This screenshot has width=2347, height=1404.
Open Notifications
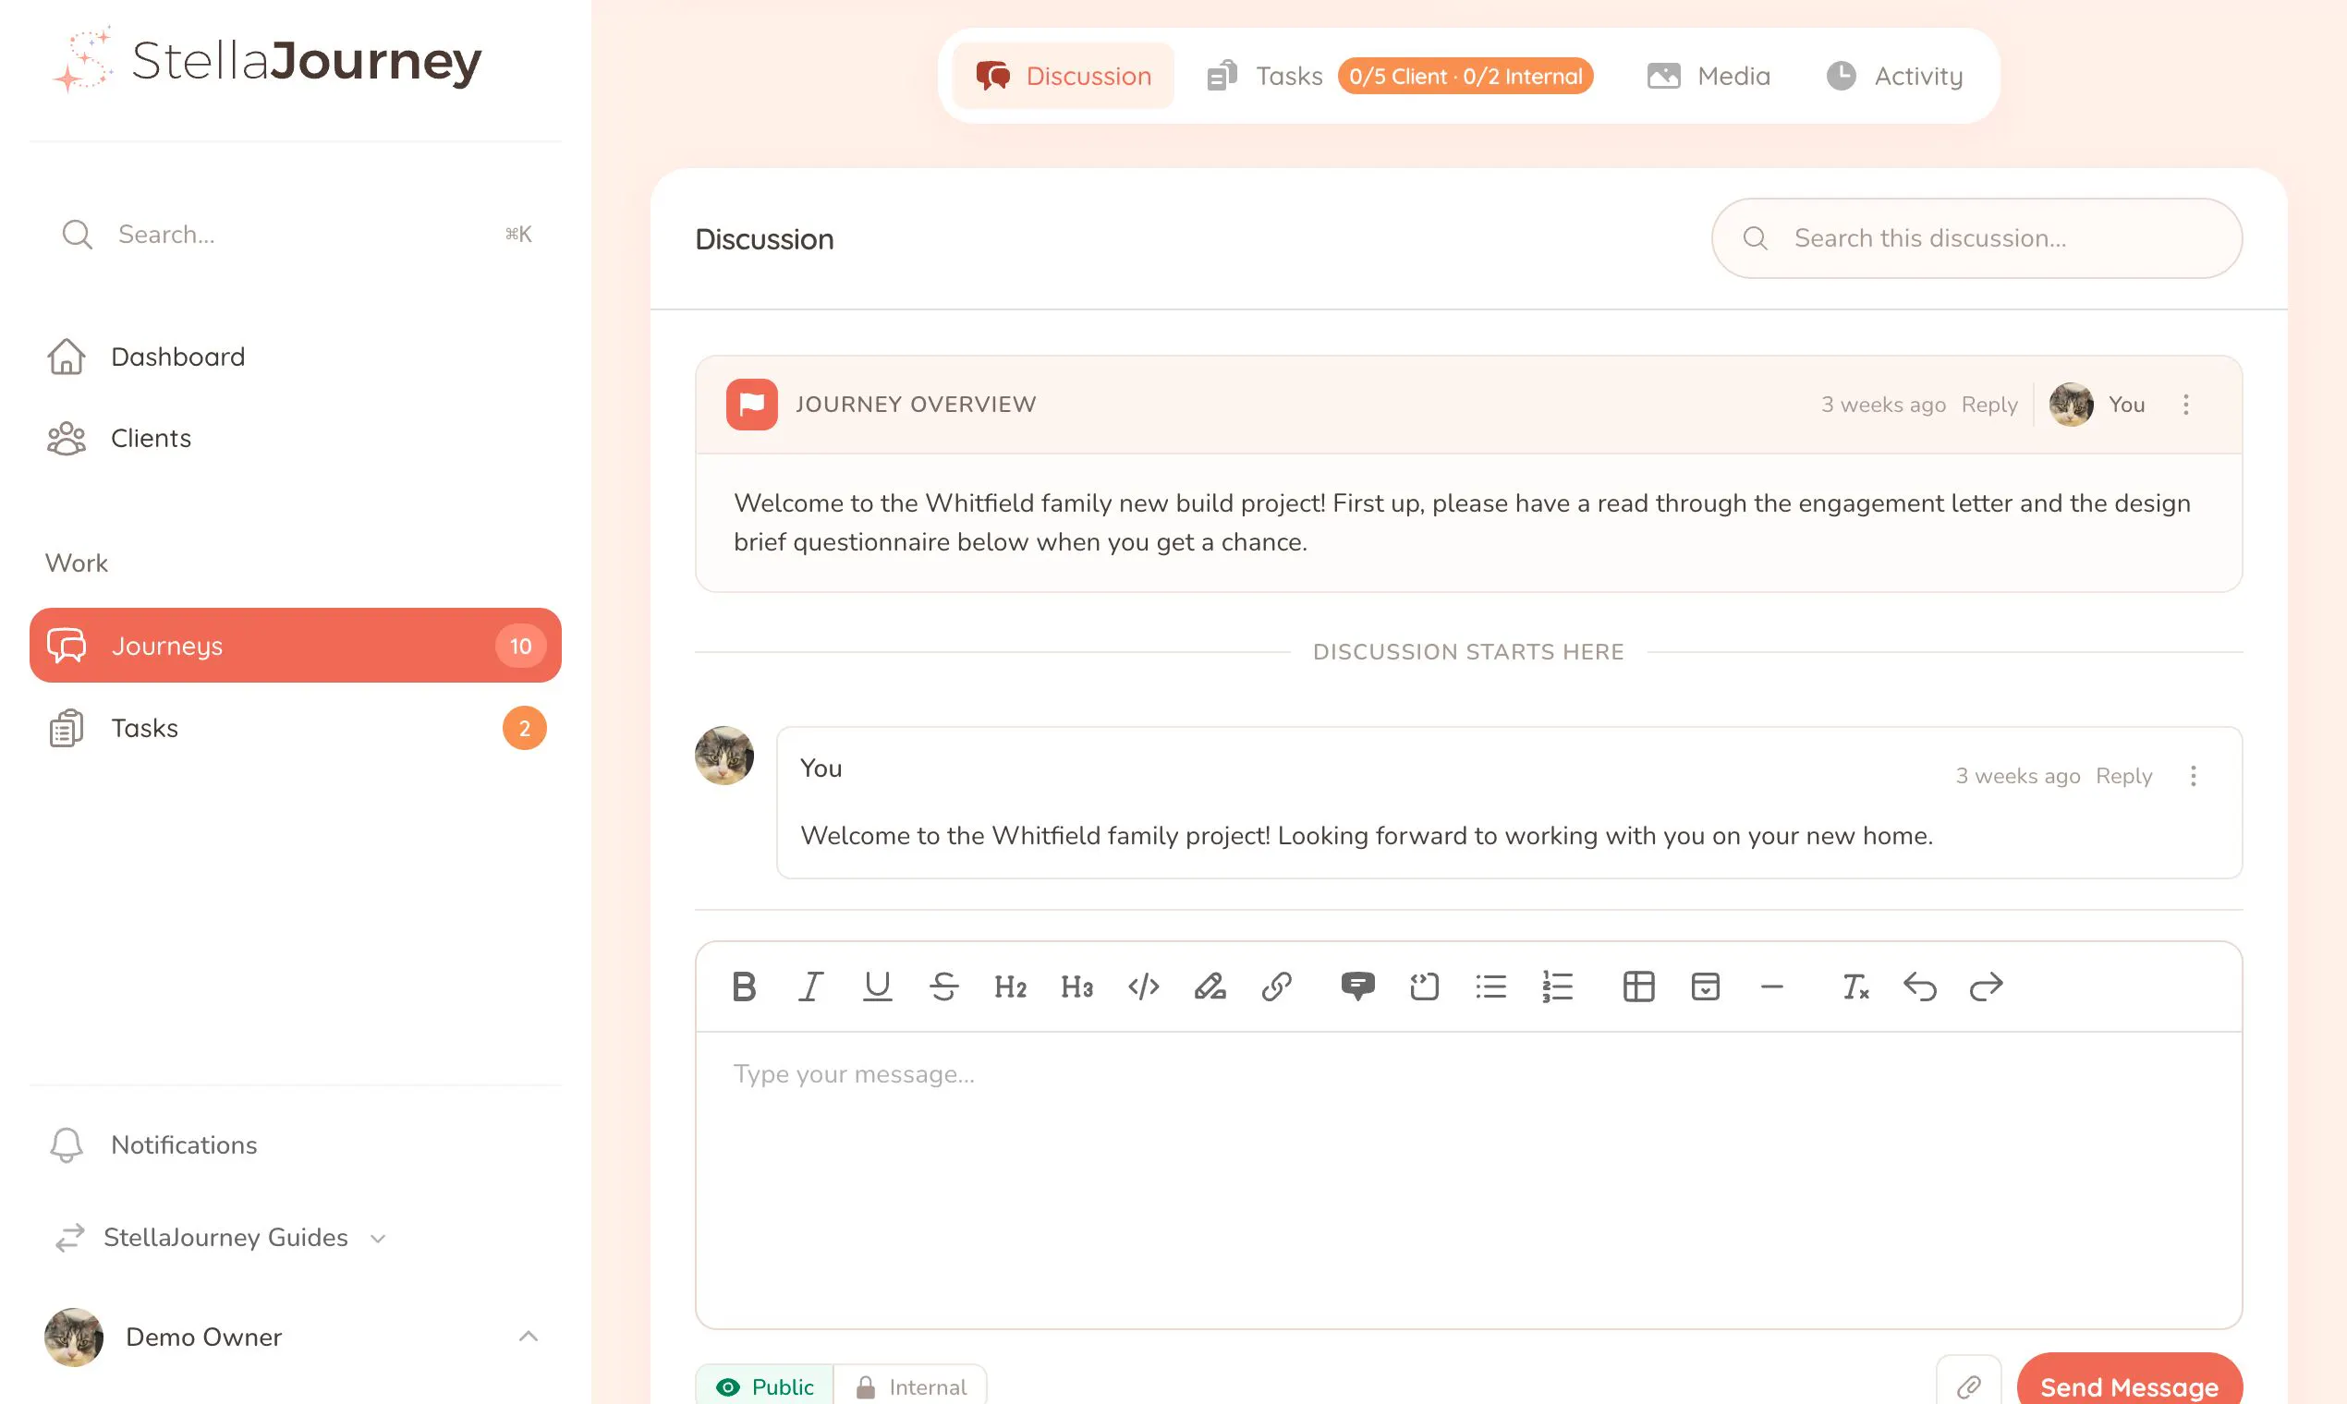pyautogui.click(x=296, y=1144)
